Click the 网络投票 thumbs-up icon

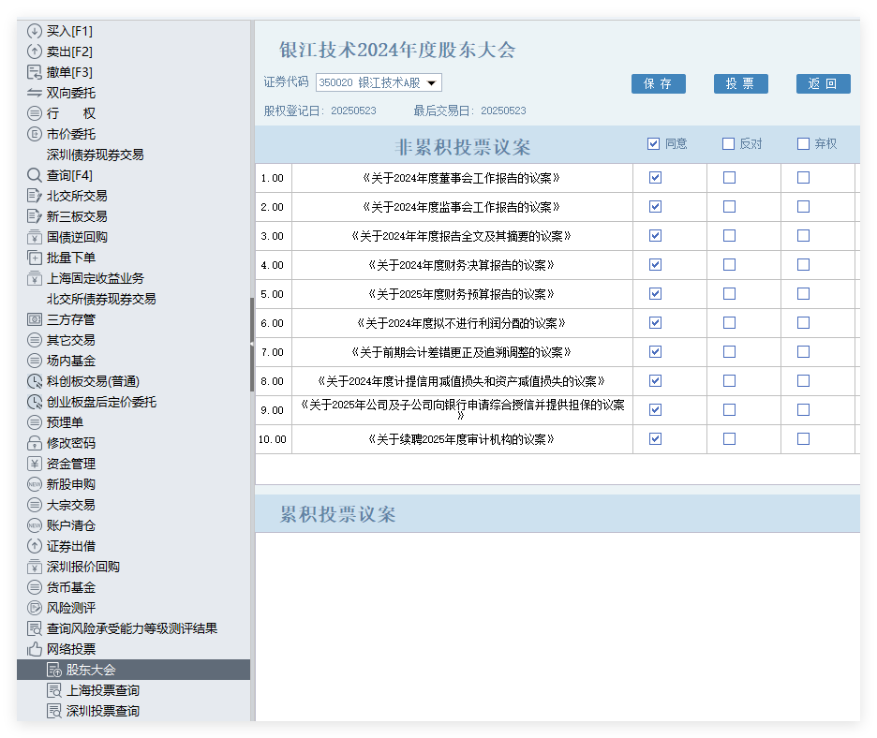tap(35, 649)
